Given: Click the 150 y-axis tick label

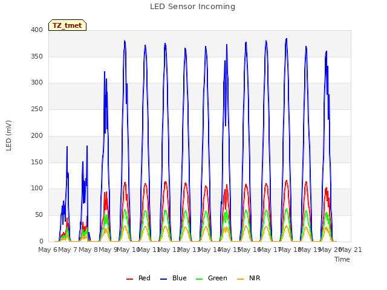Looking at the screenshot, I should (37, 163).
